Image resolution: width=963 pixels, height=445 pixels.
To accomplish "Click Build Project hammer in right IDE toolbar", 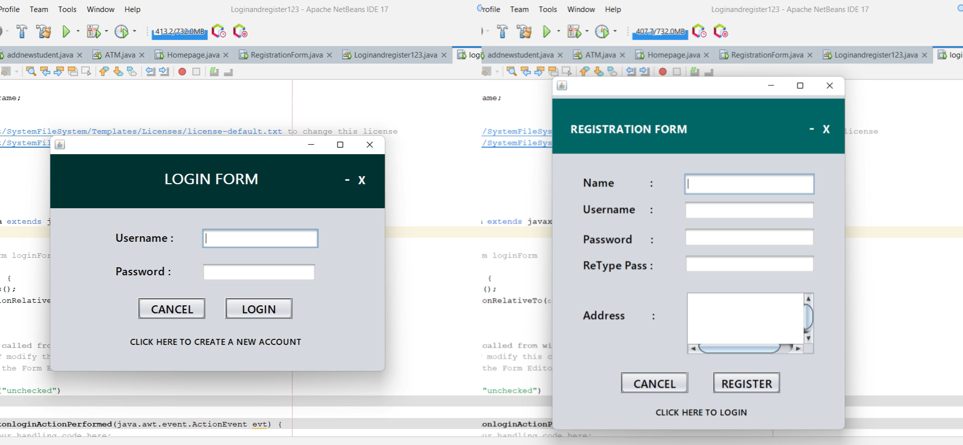I will click(502, 32).
